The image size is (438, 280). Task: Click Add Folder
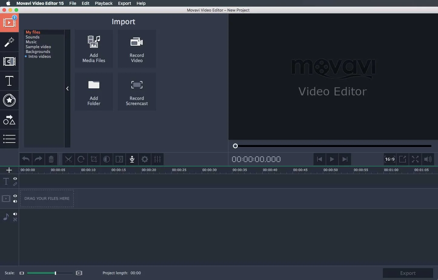pyautogui.click(x=94, y=92)
